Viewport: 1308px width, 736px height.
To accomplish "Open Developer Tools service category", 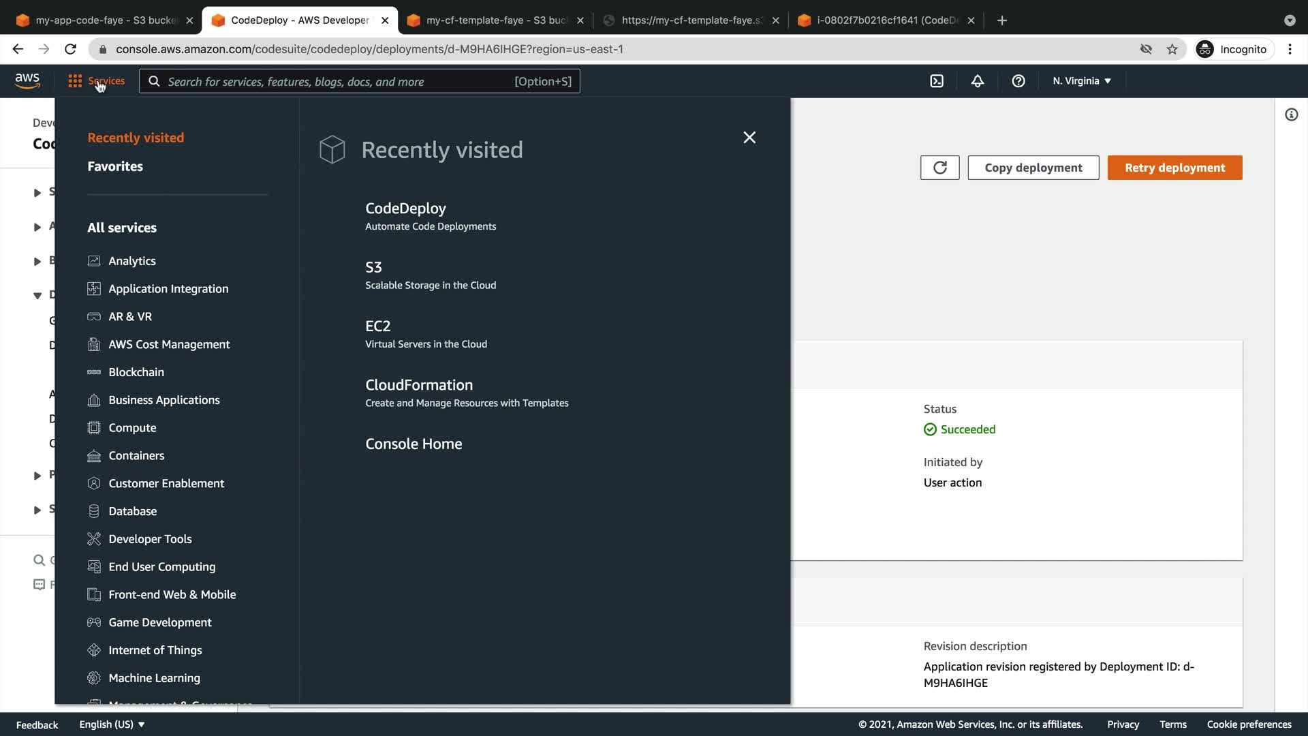I will tap(150, 539).
